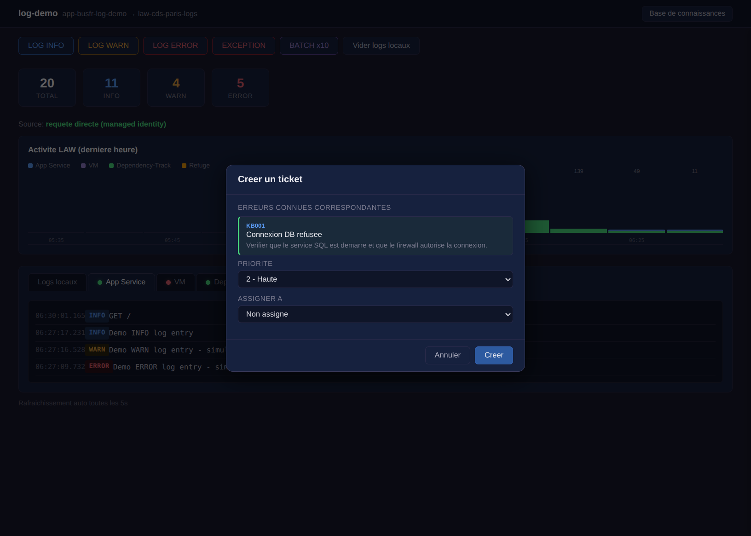Click the ERROR count stat card
Image resolution: width=751 pixels, height=536 pixels.
pyautogui.click(x=240, y=88)
